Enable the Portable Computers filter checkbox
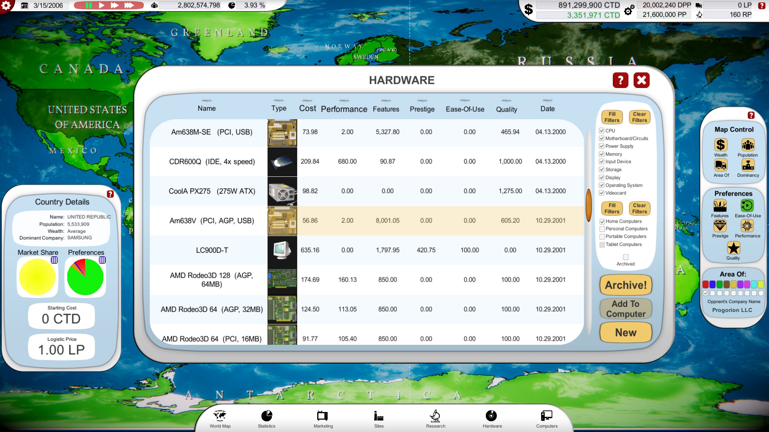This screenshot has width=769, height=432. [602, 237]
